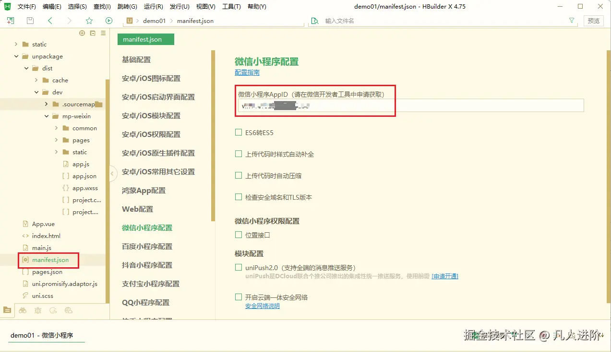Open the explorer panel hamburger menu

tap(103, 33)
